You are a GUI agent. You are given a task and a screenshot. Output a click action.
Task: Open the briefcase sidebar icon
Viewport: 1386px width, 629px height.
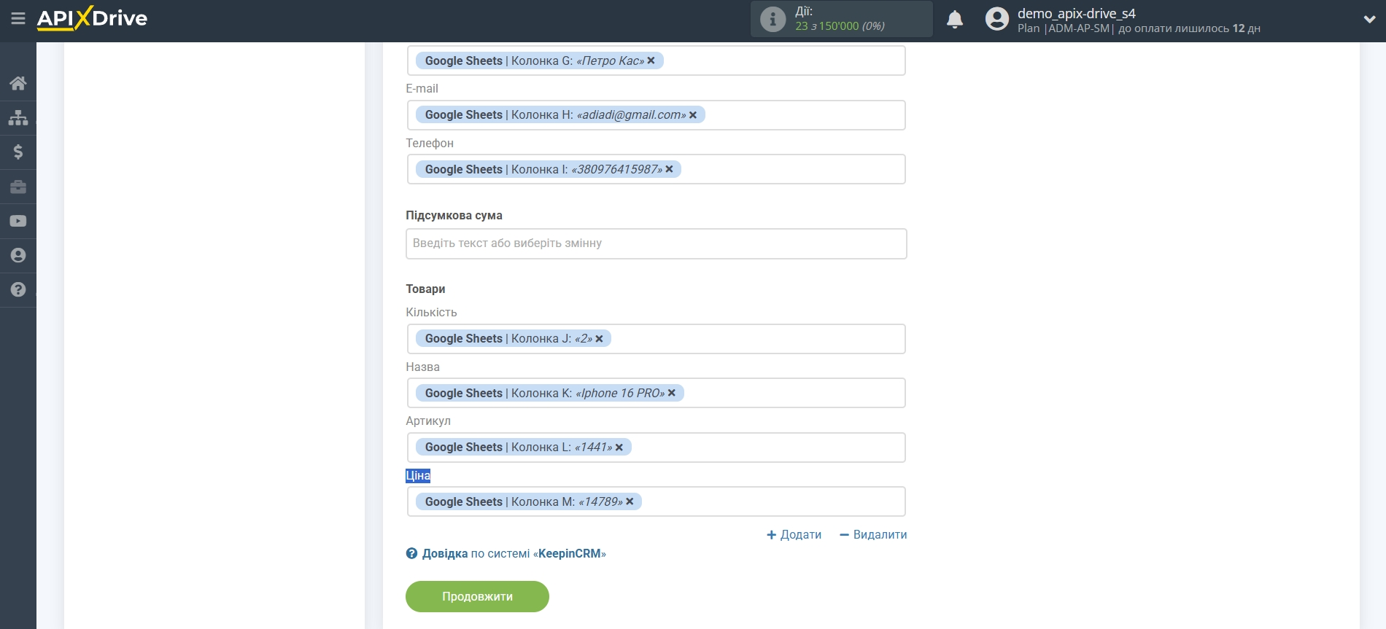click(x=18, y=187)
